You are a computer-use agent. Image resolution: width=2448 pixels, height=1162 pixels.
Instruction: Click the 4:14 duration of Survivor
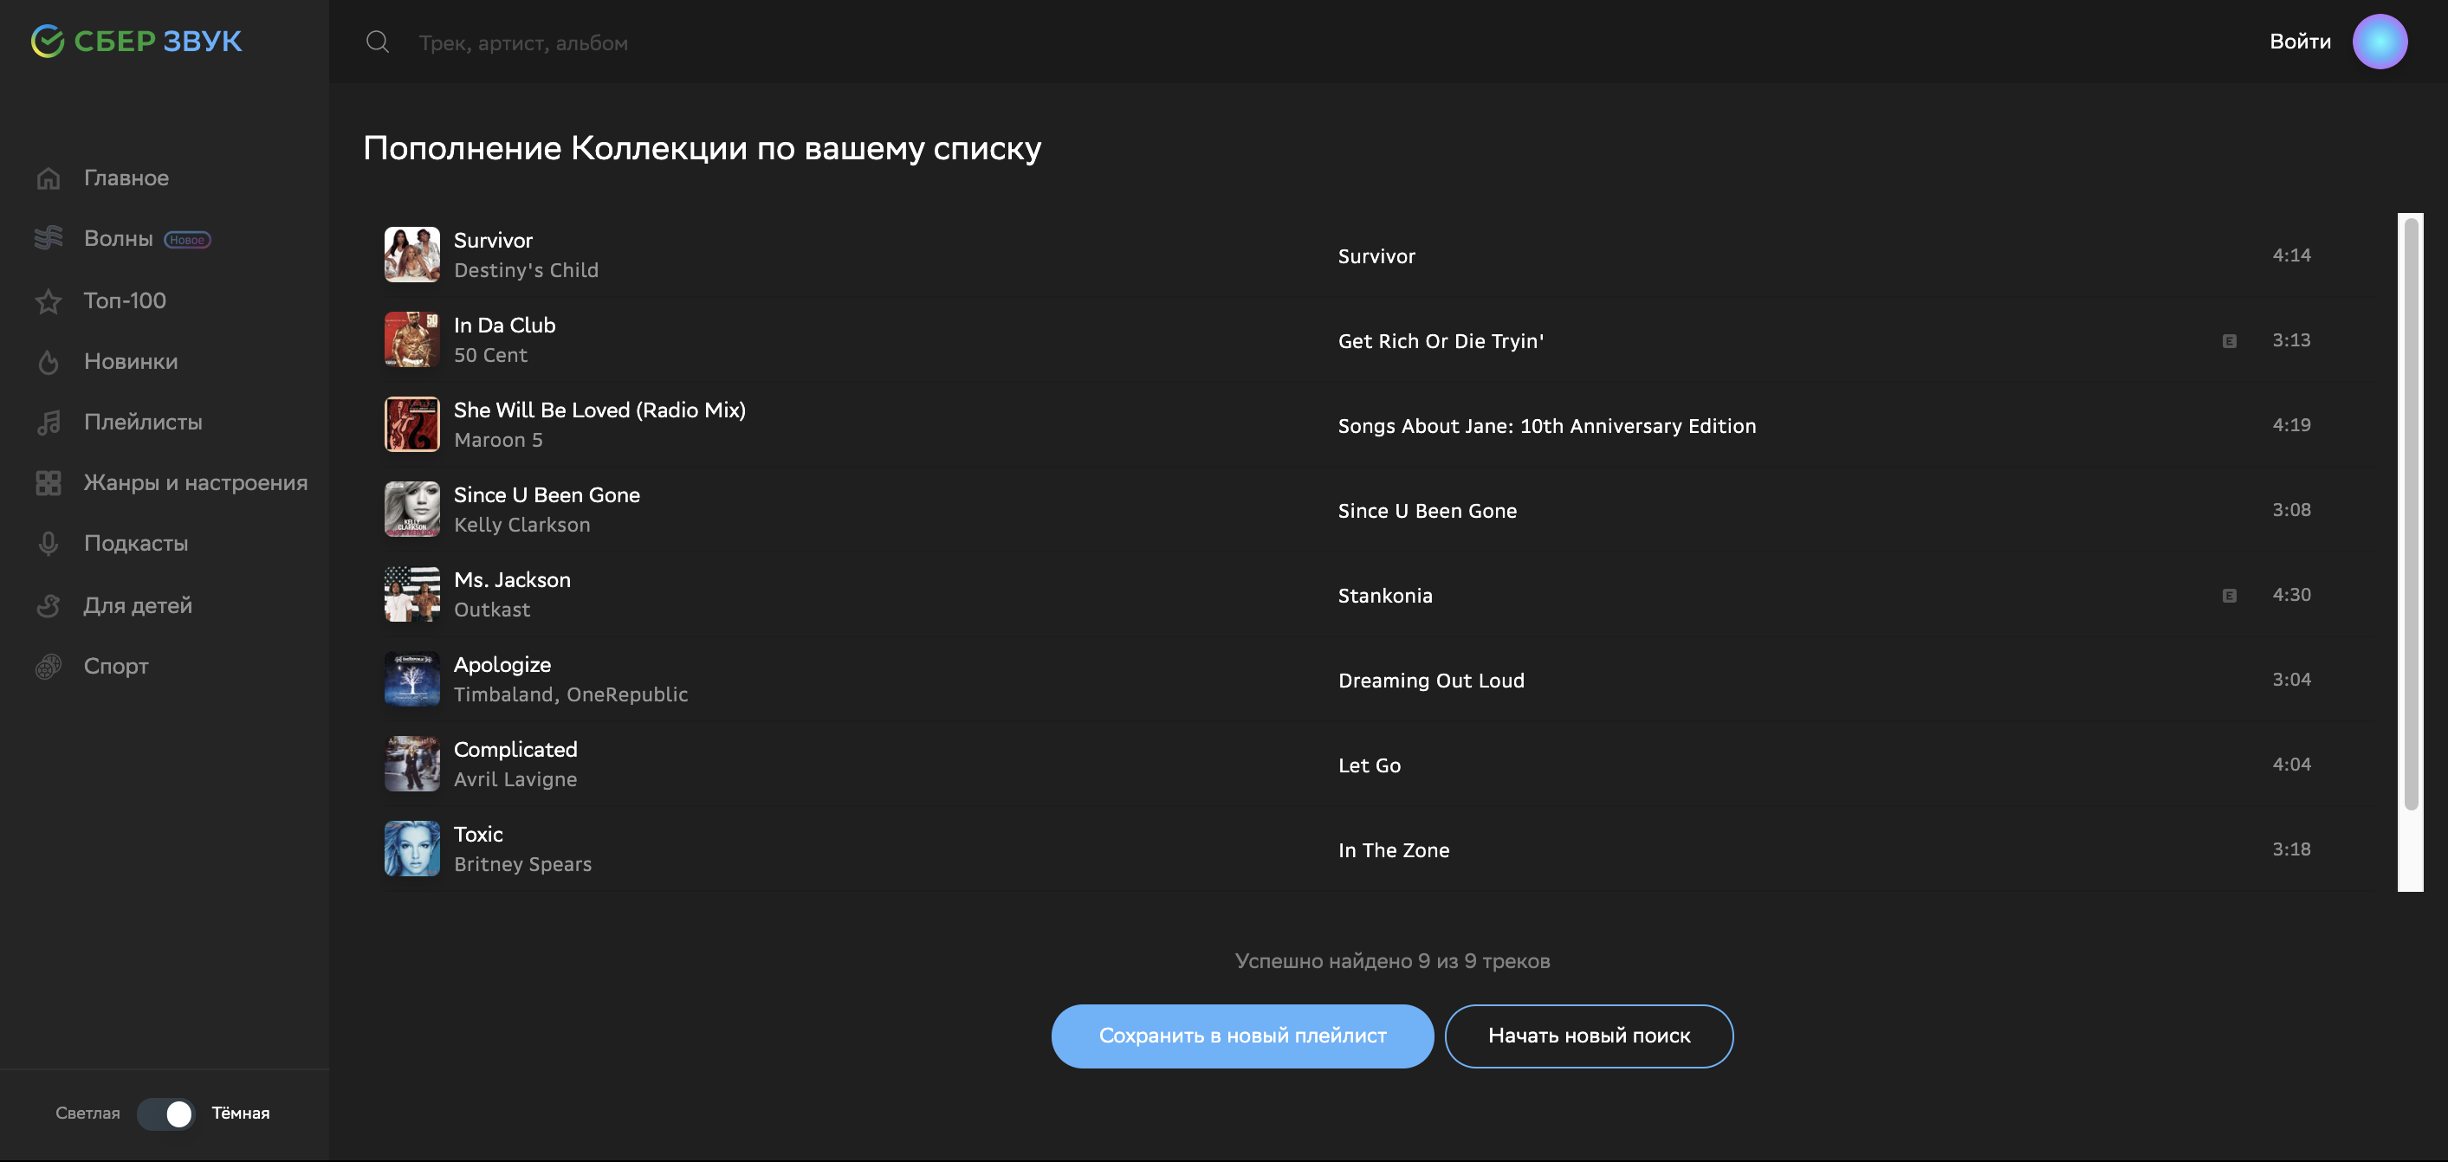click(x=2291, y=255)
